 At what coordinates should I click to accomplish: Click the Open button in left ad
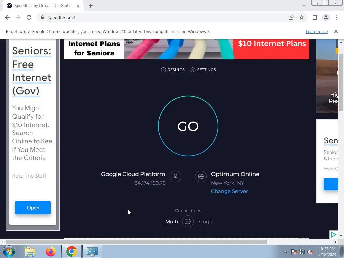click(x=33, y=208)
